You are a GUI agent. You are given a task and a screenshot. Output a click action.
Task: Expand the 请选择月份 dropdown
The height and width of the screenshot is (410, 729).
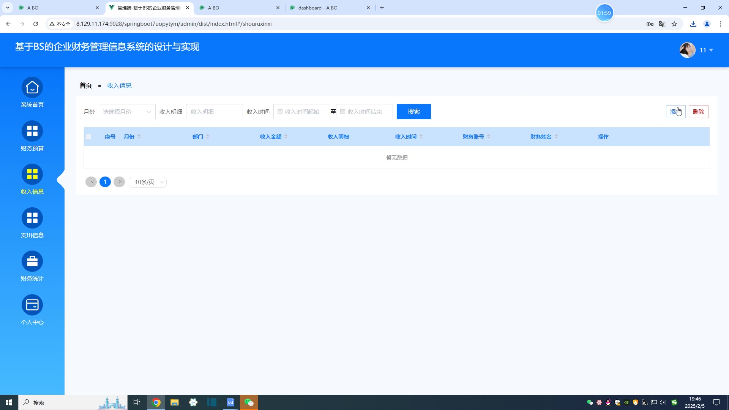[127, 112]
